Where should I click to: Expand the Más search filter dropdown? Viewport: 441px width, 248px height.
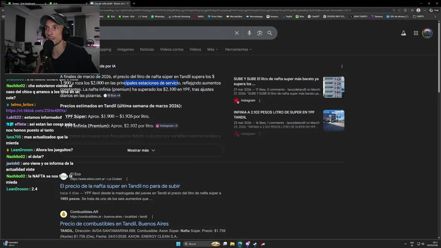coord(213,49)
